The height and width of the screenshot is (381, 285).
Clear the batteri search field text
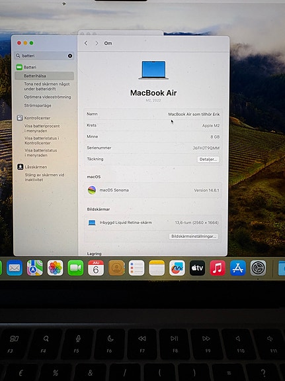[70, 56]
